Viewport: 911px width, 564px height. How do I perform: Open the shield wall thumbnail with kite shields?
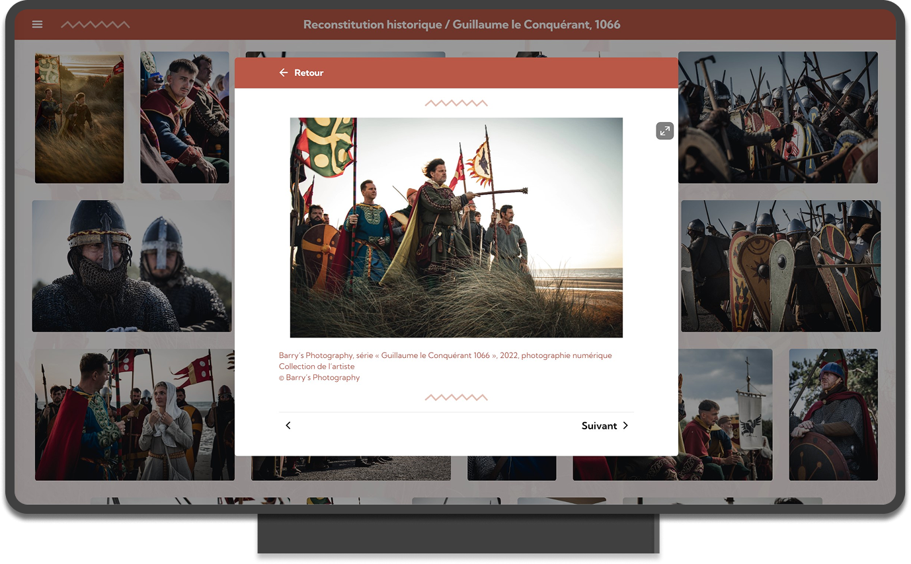781,265
